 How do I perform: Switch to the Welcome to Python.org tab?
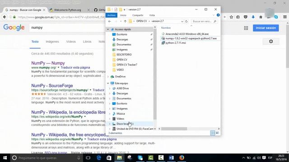tap(67, 10)
